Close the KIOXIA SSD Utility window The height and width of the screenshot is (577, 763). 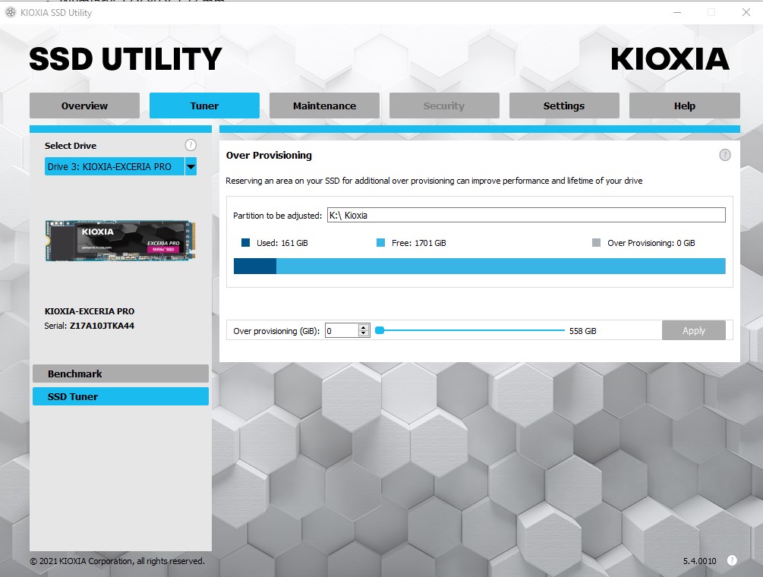point(746,12)
